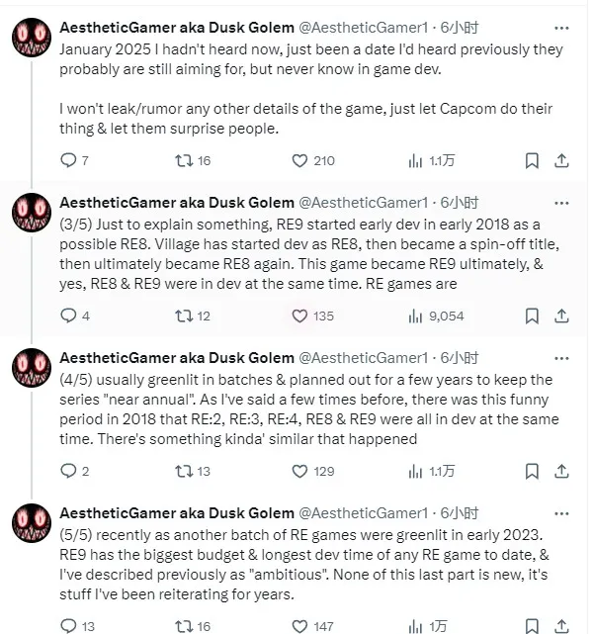
Task: Click the display name on (5/5) tweet
Action: pyautogui.click(x=176, y=513)
